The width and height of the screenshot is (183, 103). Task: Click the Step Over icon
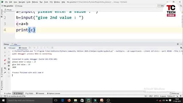click(34, 48)
